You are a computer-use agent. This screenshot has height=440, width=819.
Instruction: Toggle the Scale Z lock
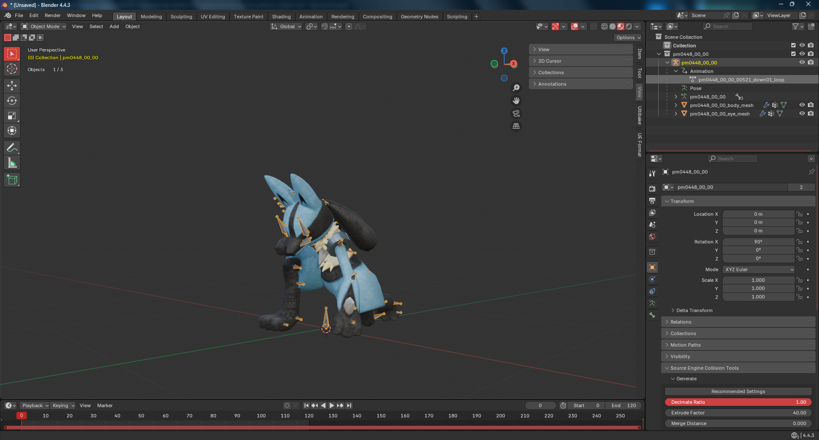click(x=800, y=297)
